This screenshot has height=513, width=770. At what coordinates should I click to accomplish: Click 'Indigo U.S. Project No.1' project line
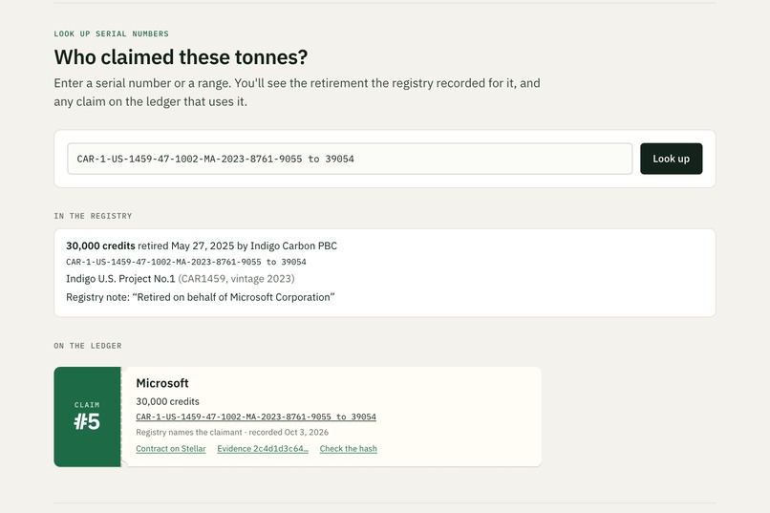tap(181, 279)
